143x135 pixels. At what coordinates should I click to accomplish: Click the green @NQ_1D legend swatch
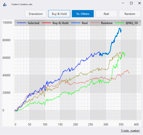tap(120, 23)
